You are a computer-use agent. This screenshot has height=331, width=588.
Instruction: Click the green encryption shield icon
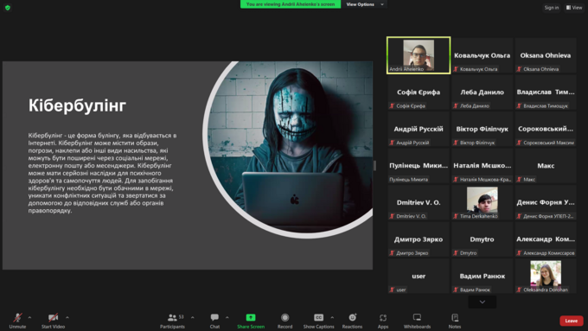[x=8, y=8]
